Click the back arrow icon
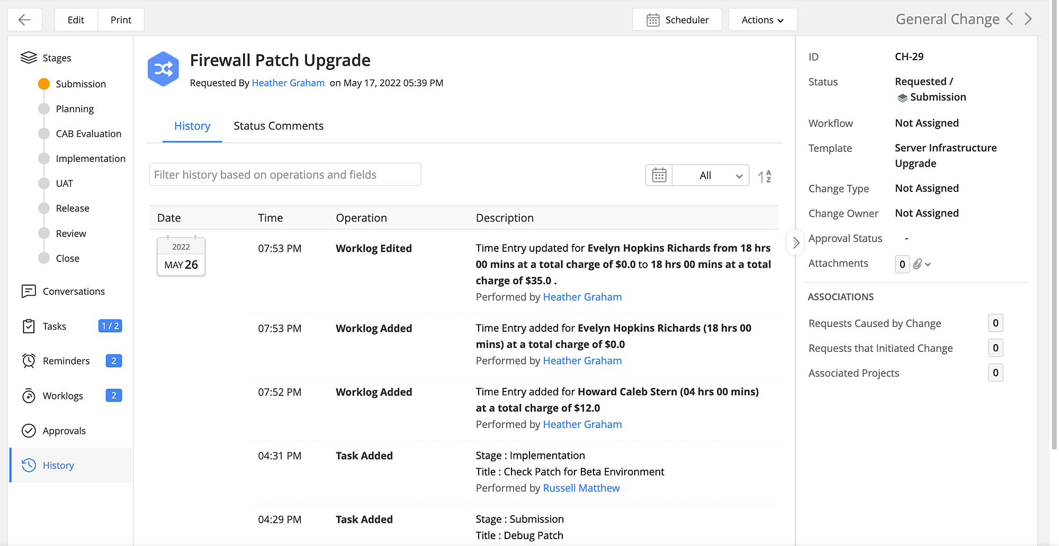 click(x=24, y=20)
